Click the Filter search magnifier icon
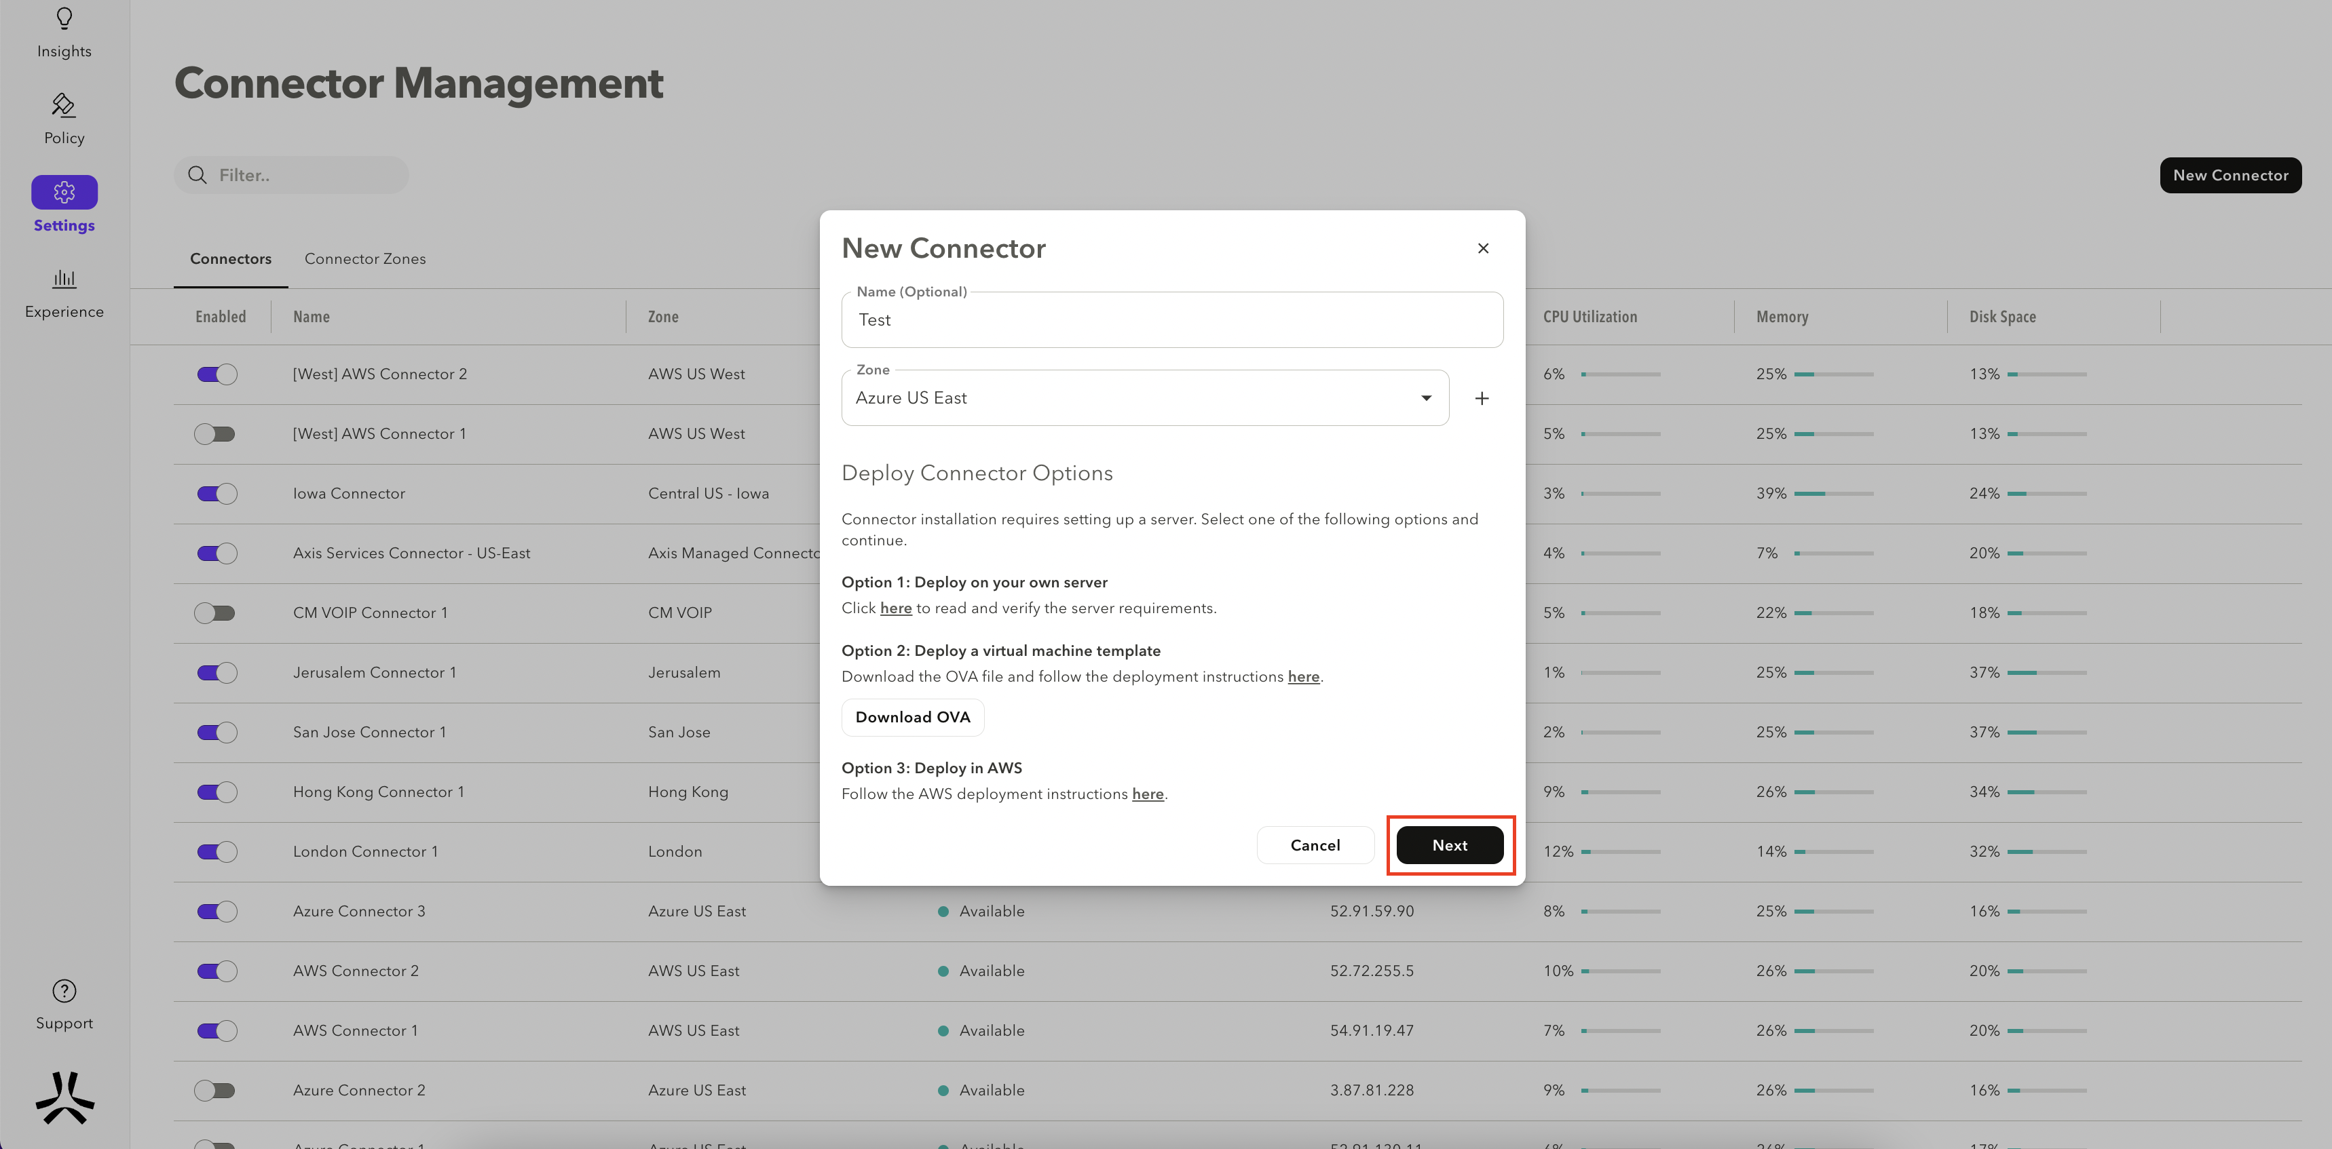Viewport: 2332px width, 1149px height. (198, 174)
